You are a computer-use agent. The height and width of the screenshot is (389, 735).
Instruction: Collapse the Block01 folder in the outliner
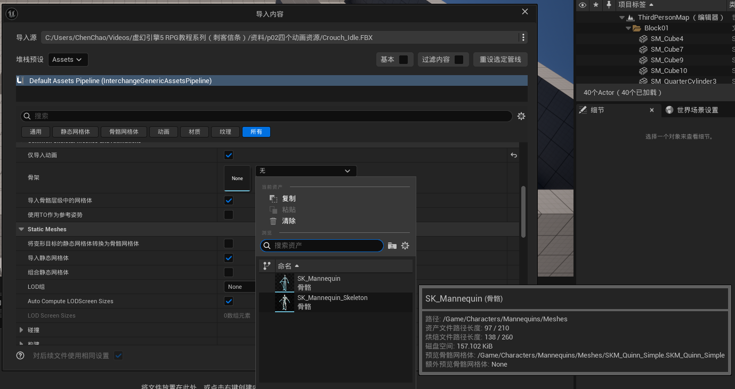(628, 28)
